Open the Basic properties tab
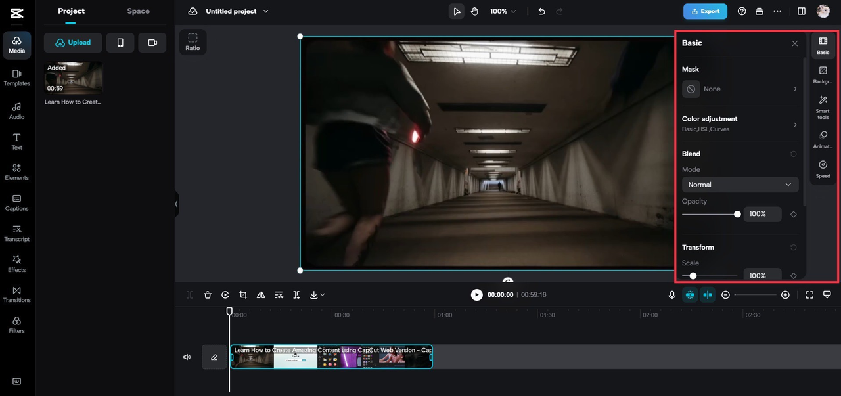The width and height of the screenshot is (841, 396). click(x=823, y=46)
